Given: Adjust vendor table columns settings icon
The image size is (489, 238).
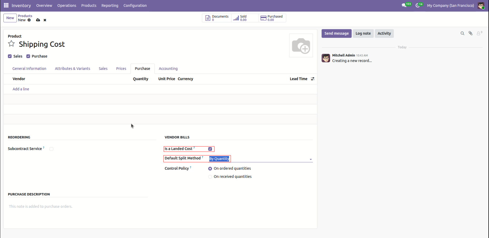Looking at the screenshot, I should (x=313, y=79).
